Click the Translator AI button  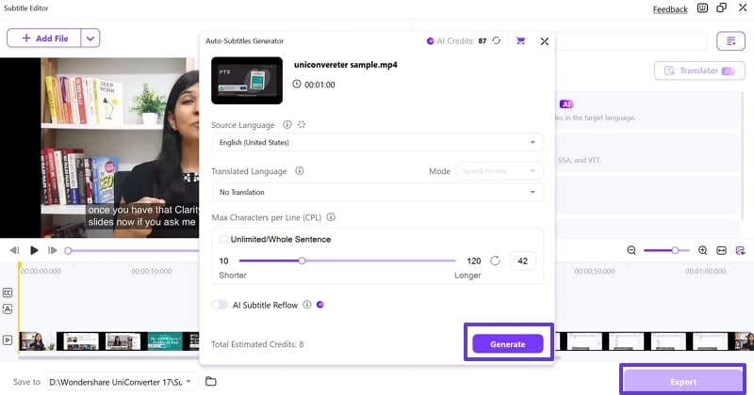(x=699, y=71)
